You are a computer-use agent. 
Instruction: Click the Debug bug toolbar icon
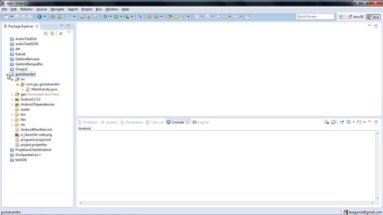click(105, 17)
